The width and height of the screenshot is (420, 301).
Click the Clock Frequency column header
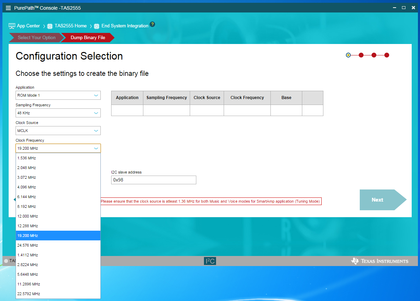247,98
